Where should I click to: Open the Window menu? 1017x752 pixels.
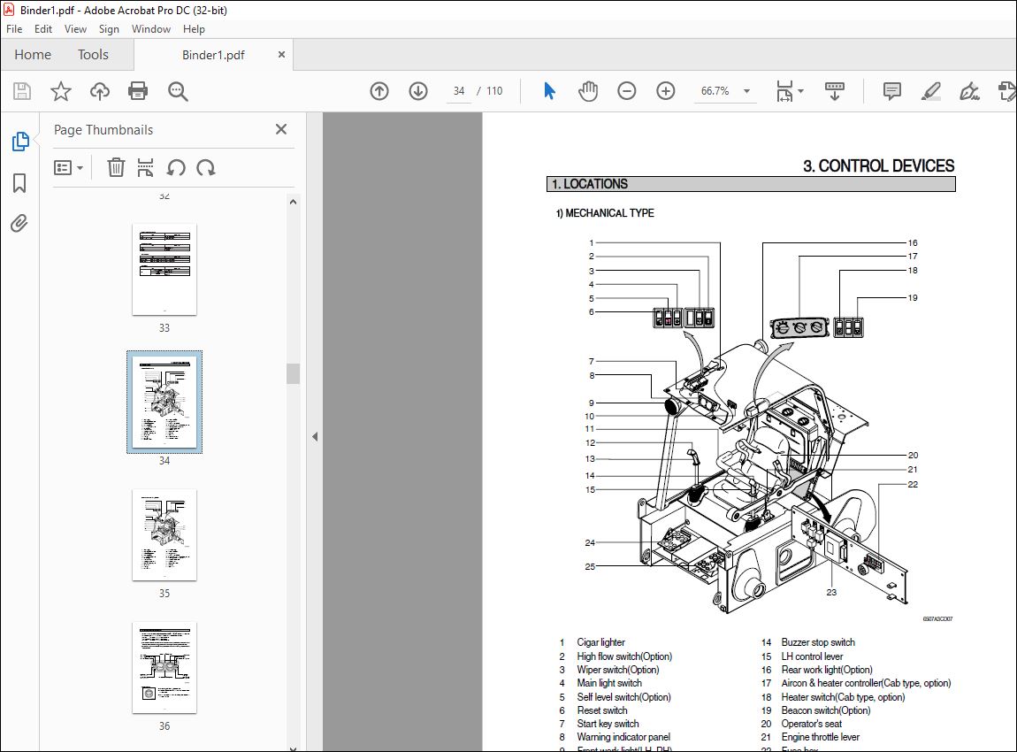[151, 29]
